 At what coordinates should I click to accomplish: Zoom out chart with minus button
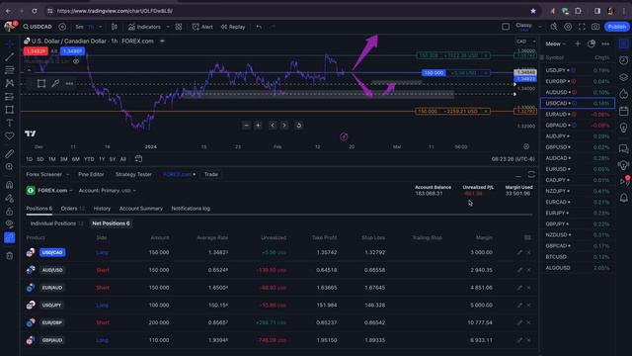click(x=246, y=126)
